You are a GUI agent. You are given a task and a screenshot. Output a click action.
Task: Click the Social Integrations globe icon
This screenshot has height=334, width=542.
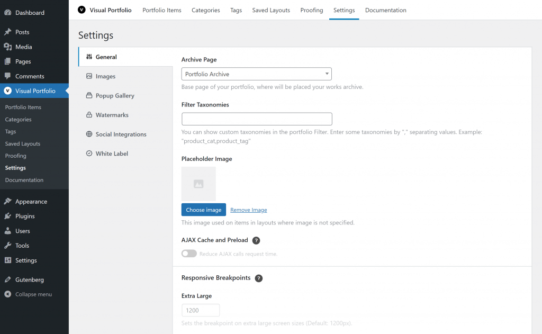click(89, 134)
